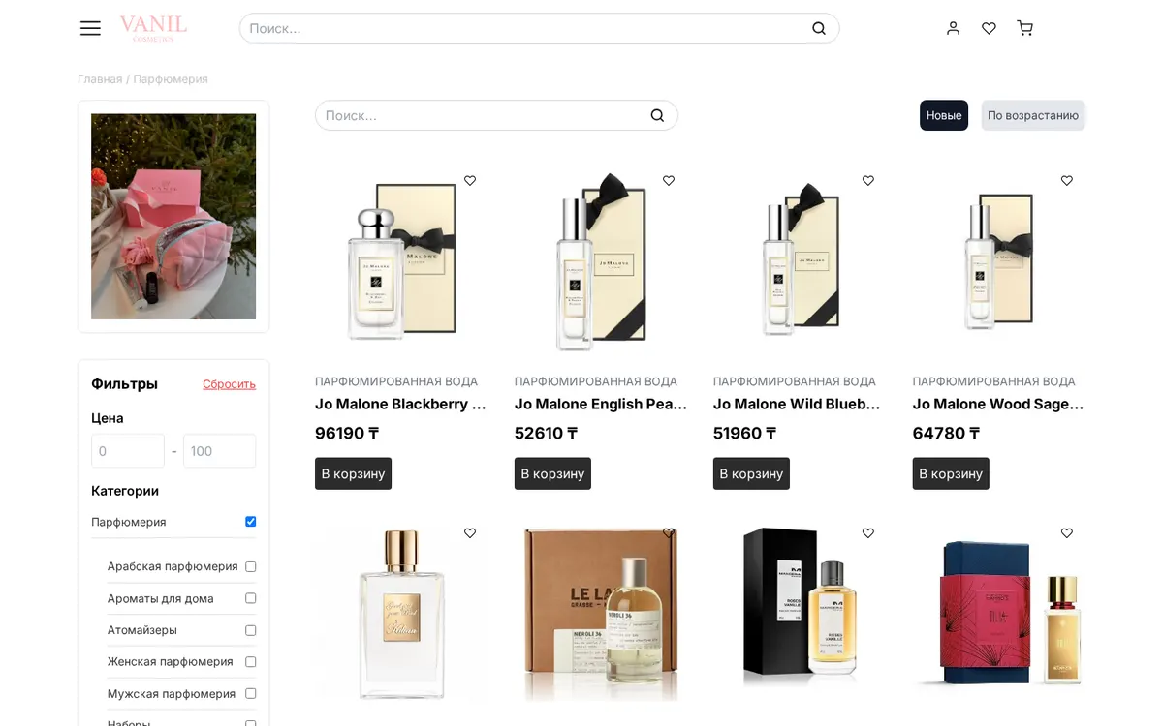
Task: Add Jo Malone Blackberry to favorites
Action: pos(470,180)
